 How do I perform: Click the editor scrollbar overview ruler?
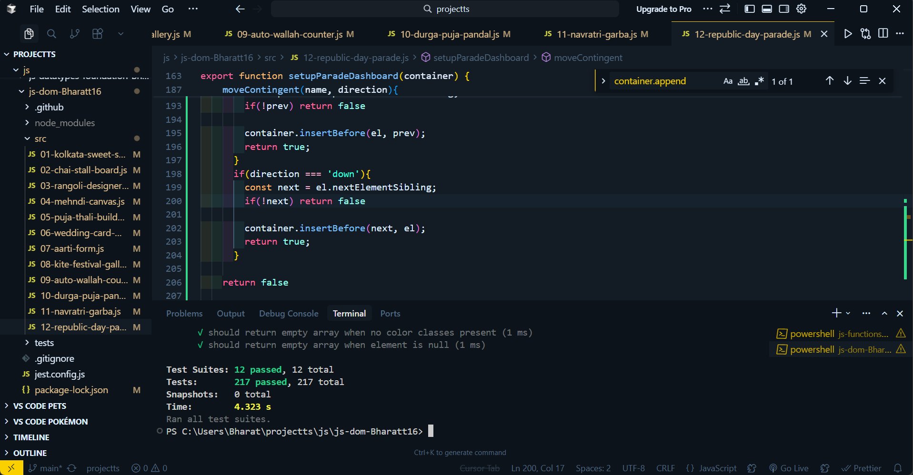[x=907, y=238]
